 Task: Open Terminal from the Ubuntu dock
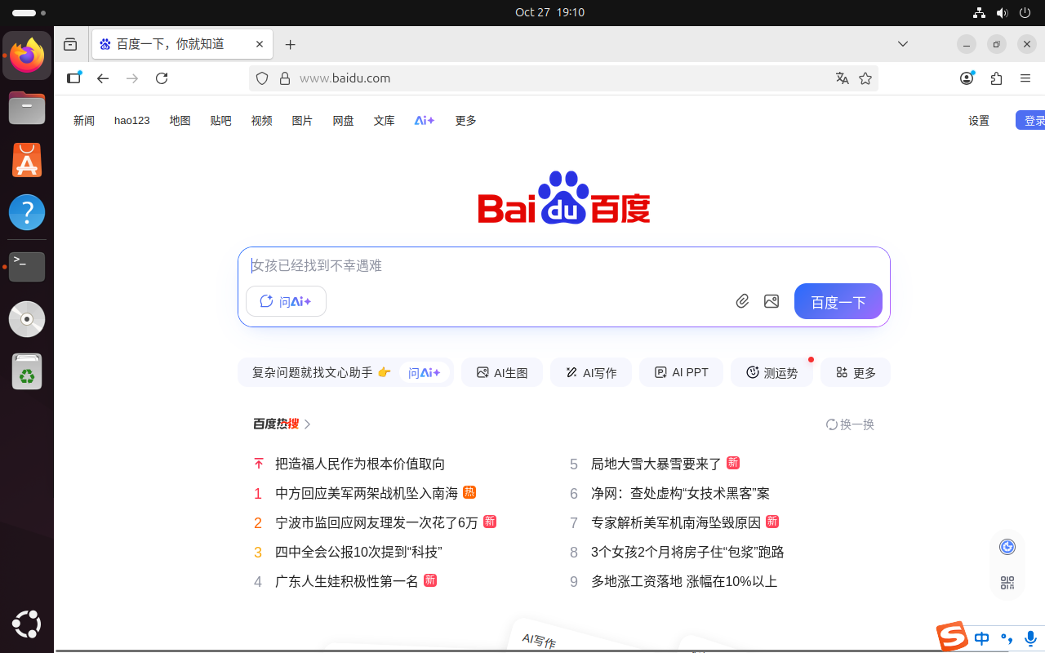(27, 265)
